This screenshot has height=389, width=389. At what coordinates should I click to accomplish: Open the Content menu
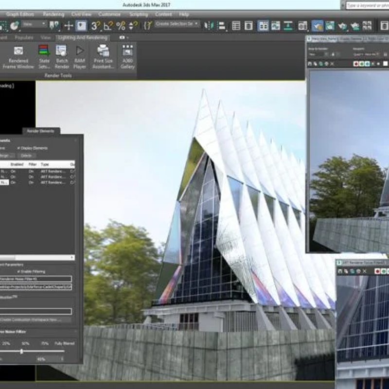pos(163,14)
